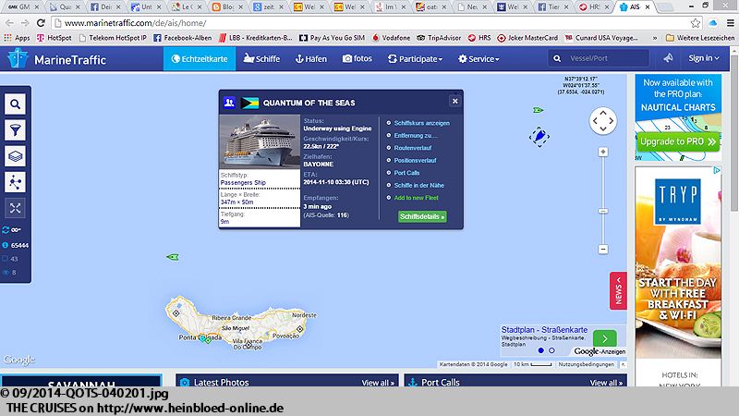Click the Positionsverlauf link
739x416 pixels.
pos(415,160)
